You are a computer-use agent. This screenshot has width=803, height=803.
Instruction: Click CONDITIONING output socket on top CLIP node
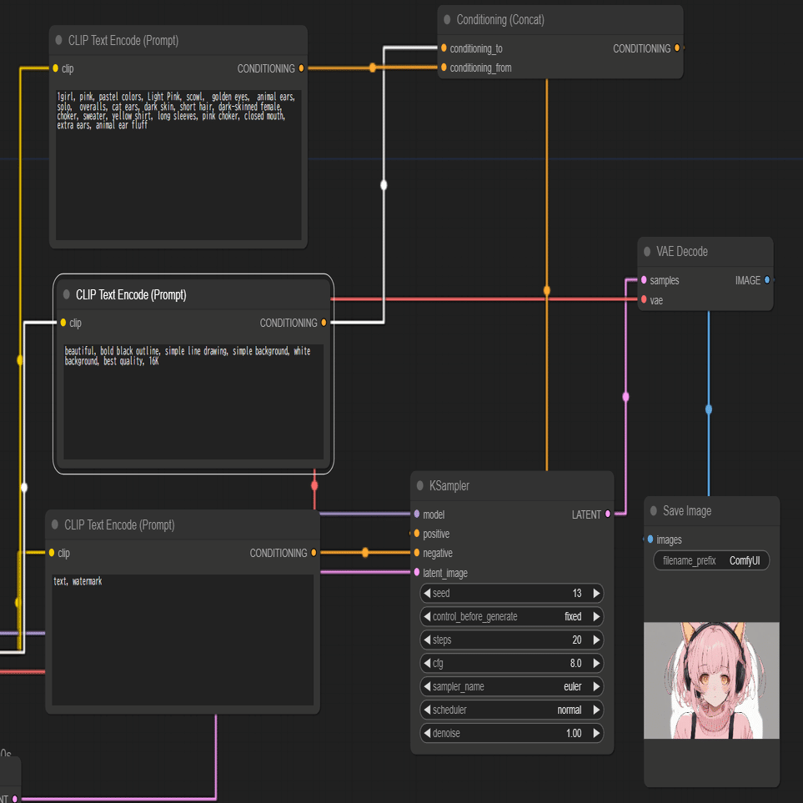(301, 68)
